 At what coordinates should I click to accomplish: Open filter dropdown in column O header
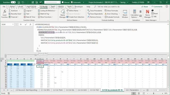13,64
